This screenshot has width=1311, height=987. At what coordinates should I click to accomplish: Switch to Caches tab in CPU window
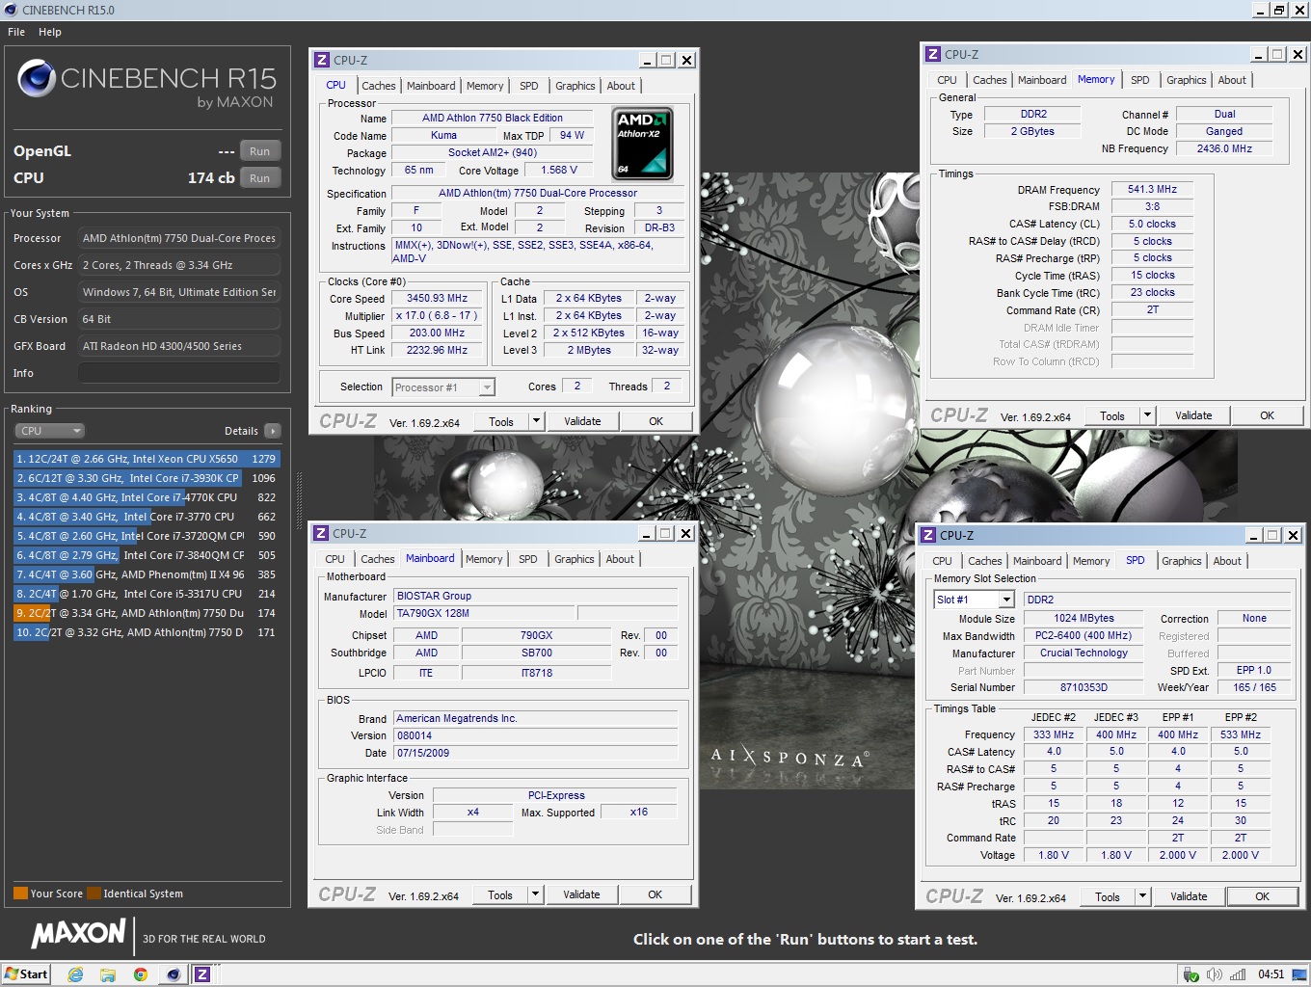point(379,86)
